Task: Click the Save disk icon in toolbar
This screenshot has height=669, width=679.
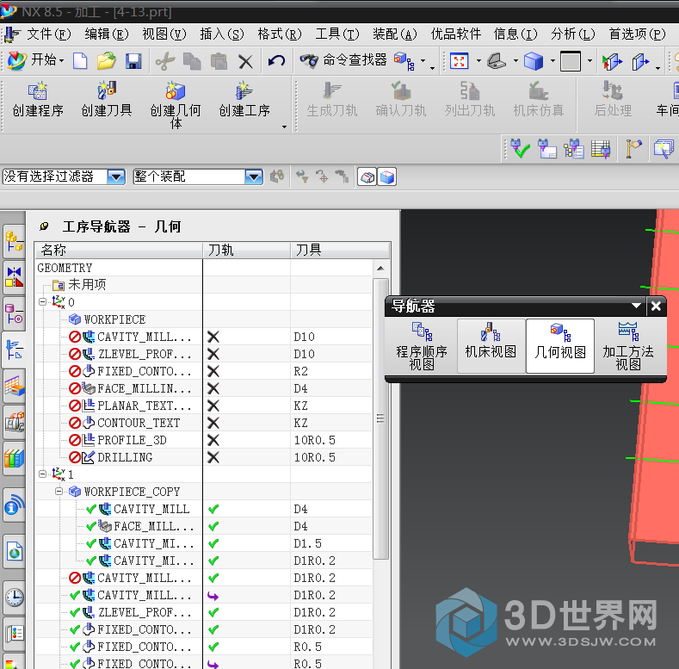Action: [x=133, y=61]
